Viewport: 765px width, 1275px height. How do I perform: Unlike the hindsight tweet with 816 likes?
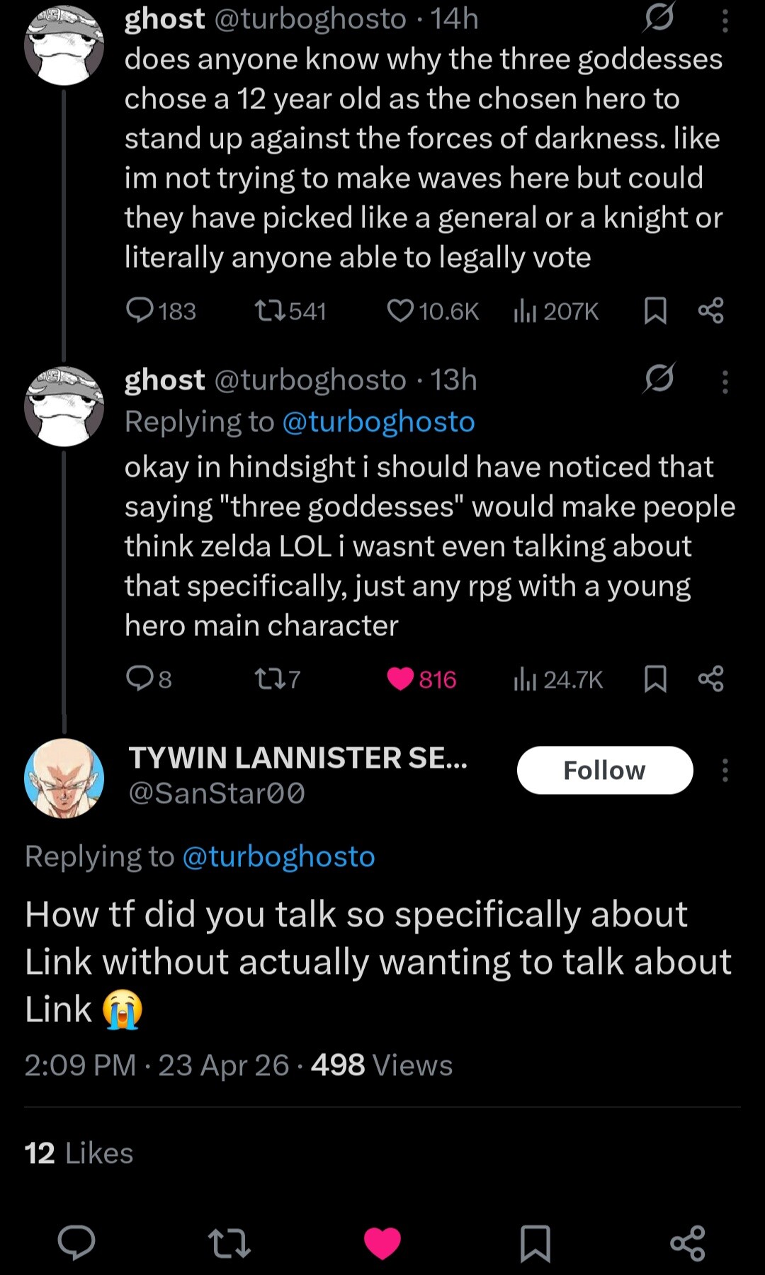pyautogui.click(x=400, y=679)
